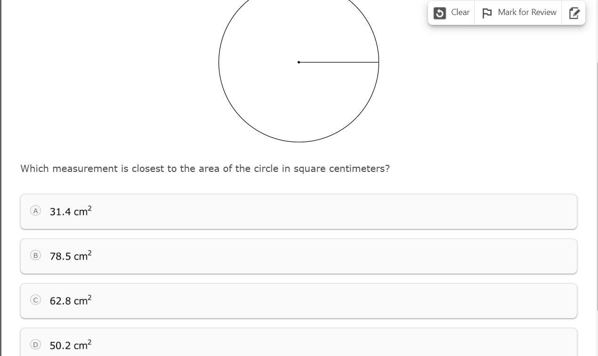Click the radius line in the circle
Image resolution: width=598 pixels, height=356 pixels.
click(339, 62)
